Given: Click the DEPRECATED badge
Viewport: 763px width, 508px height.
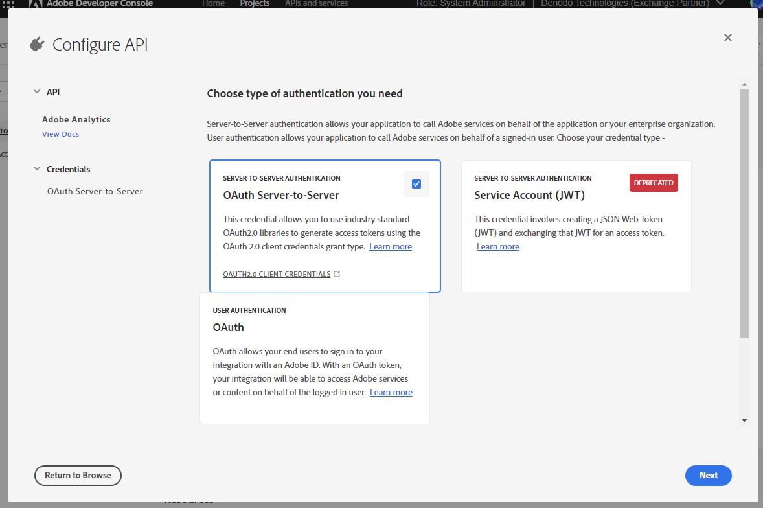Looking at the screenshot, I should (653, 183).
